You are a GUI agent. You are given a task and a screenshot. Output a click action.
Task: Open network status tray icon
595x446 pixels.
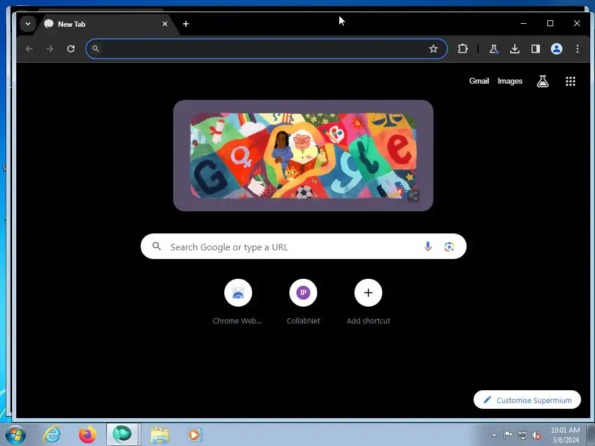coord(522,436)
